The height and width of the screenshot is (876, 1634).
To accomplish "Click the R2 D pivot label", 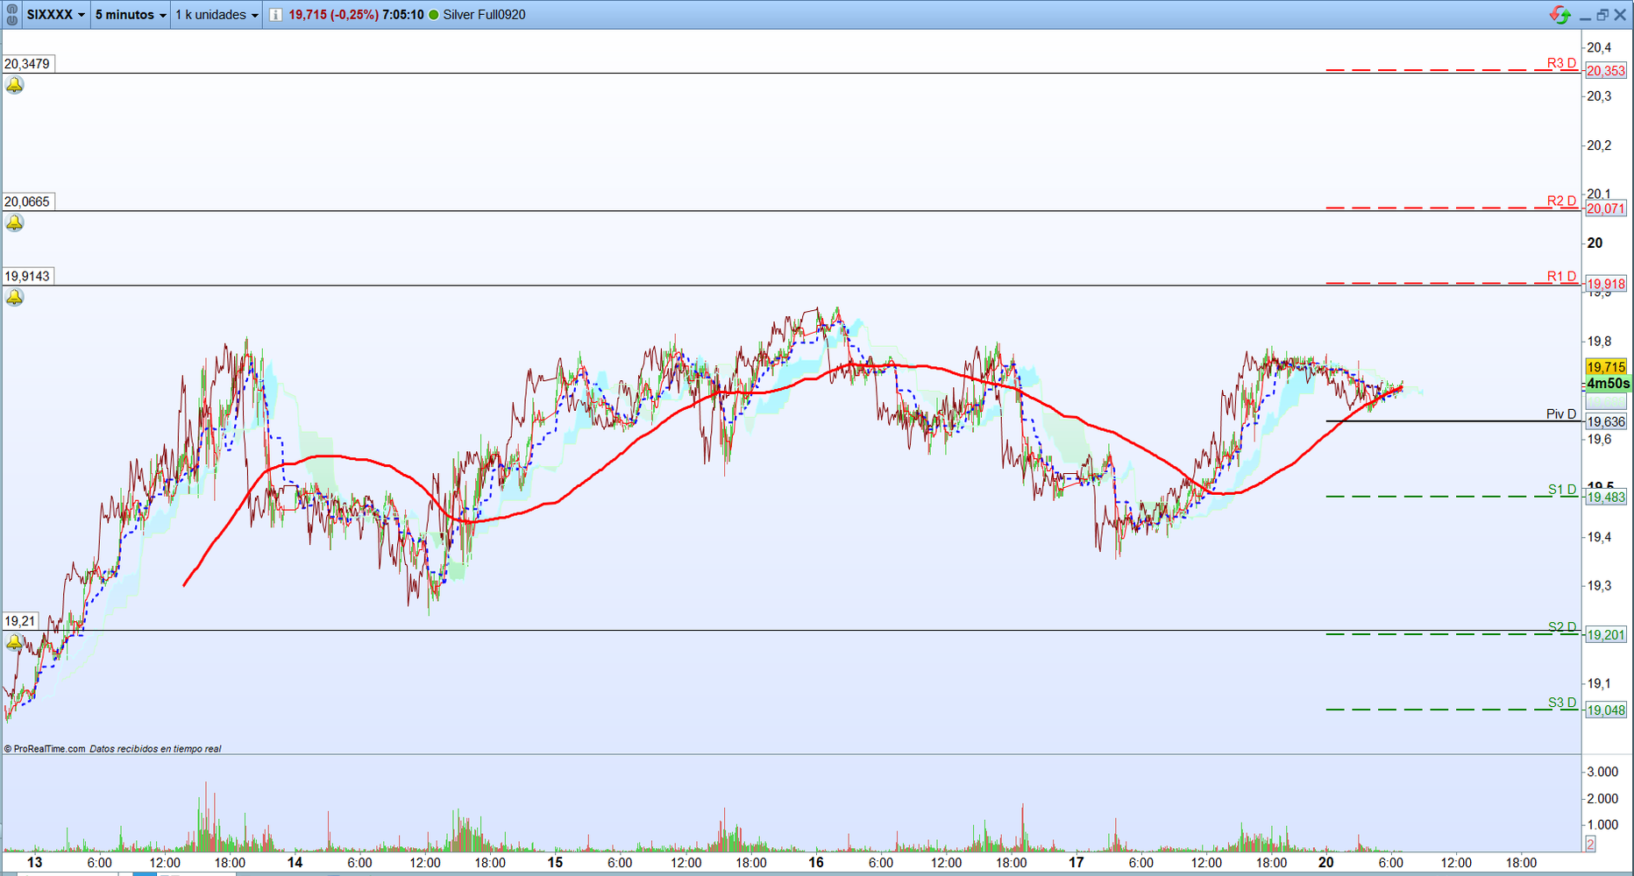I will pyautogui.click(x=1561, y=201).
